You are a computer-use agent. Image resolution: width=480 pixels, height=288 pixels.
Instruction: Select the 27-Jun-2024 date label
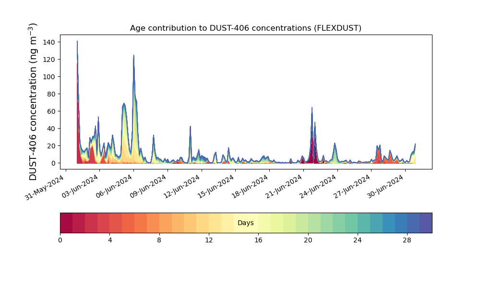point(352,186)
